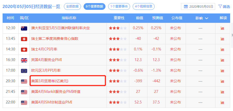Image resolution: width=233 pixels, height=111 pixels.
Task: Click the 时间 column header
Action: coord(10,18)
